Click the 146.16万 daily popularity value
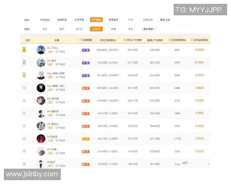231x184 pixels. (x=132, y=164)
